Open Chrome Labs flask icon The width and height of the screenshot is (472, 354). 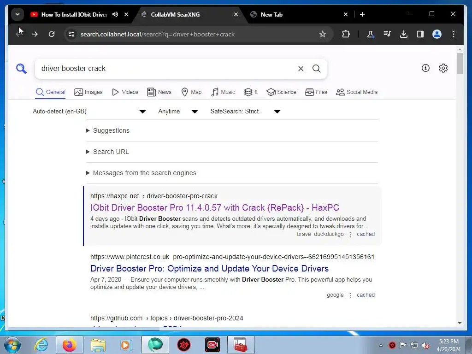(x=370, y=34)
